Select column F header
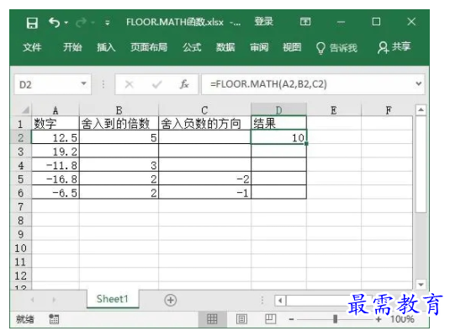Screen dimensions: 450x331 [389, 110]
